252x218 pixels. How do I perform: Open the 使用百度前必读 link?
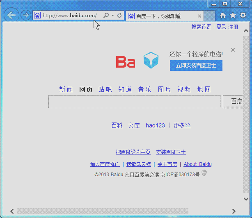click(142, 175)
